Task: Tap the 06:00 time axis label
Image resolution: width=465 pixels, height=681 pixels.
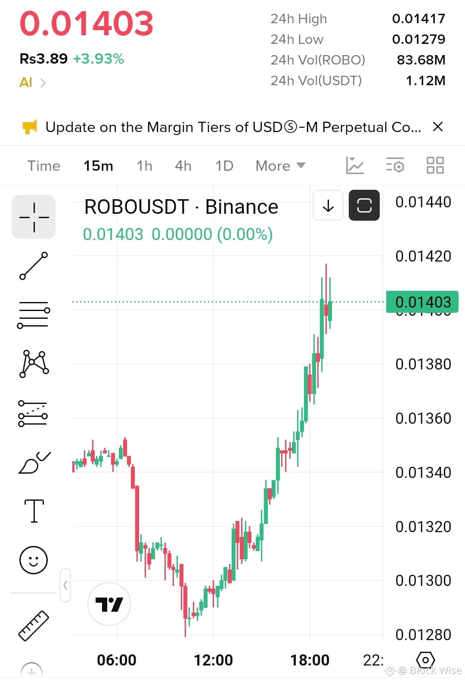Action: 117,660
